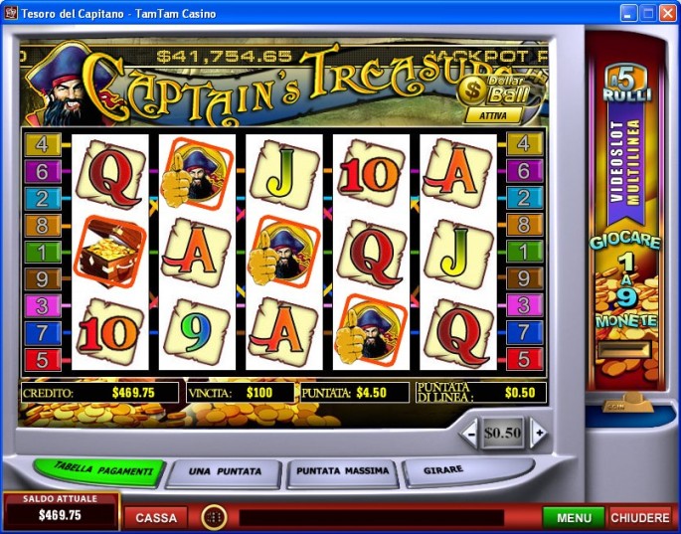Image resolution: width=681 pixels, height=534 pixels.
Task: Increase line bet with plus arrow
Action: pyautogui.click(x=539, y=433)
